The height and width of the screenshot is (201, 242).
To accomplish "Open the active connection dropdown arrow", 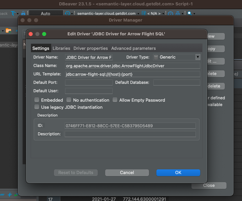I will point(138,14).
